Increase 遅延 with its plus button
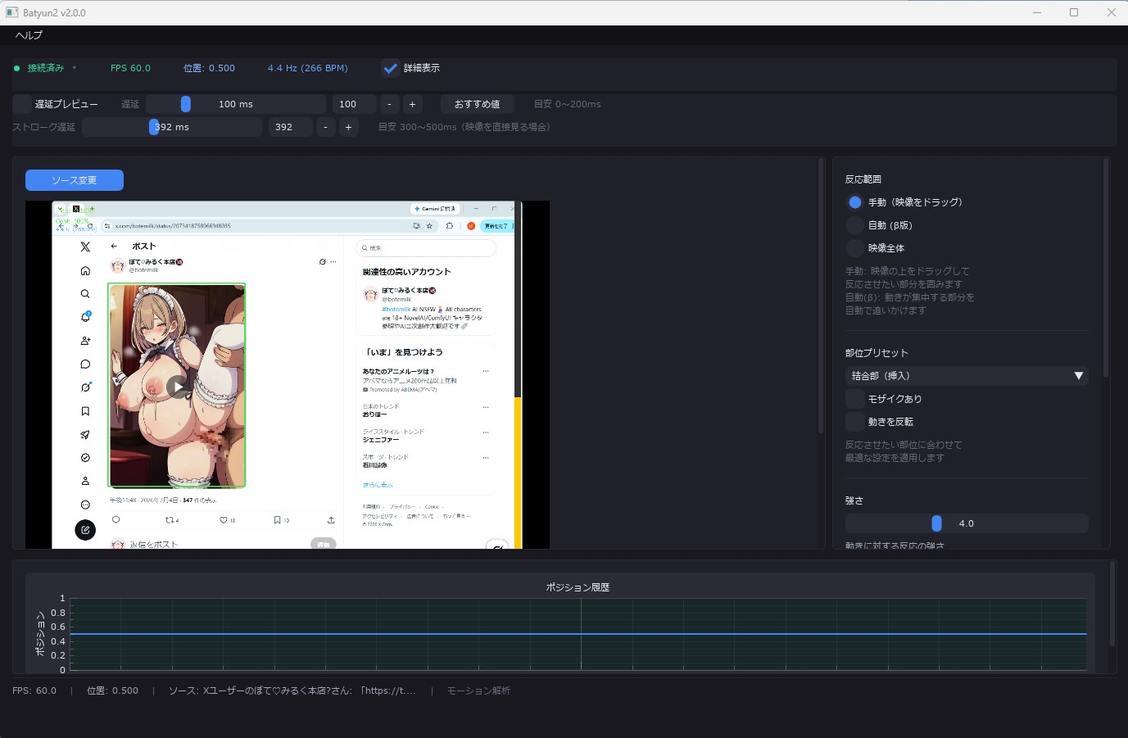The width and height of the screenshot is (1128, 738). click(412, 104)
